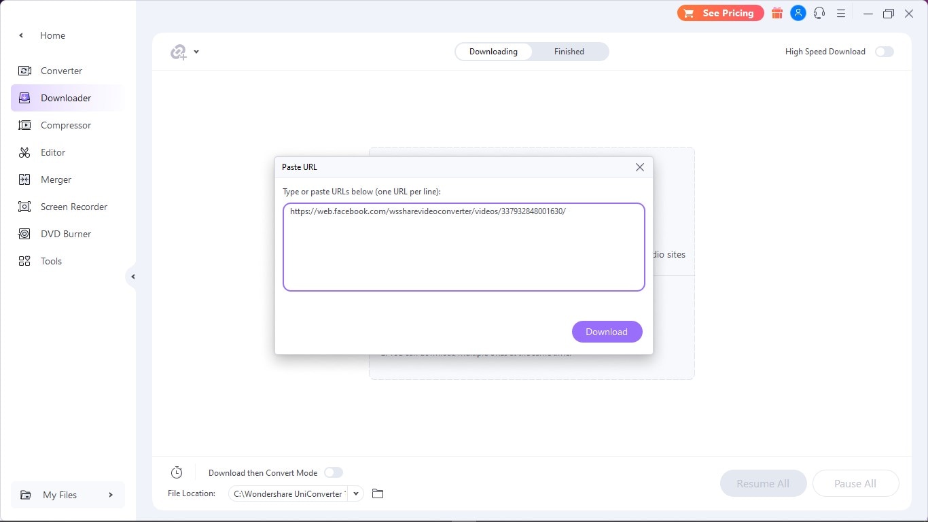Click the Download button in the dialog

tap(607, 332)
